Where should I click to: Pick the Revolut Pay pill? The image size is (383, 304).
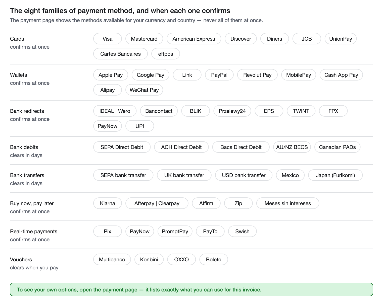(257, 75)
